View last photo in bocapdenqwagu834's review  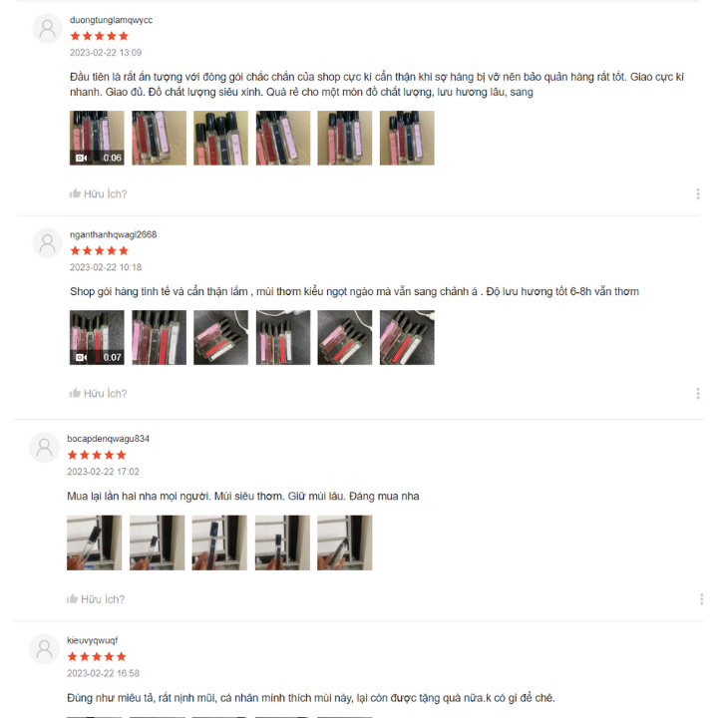[345, 542]
